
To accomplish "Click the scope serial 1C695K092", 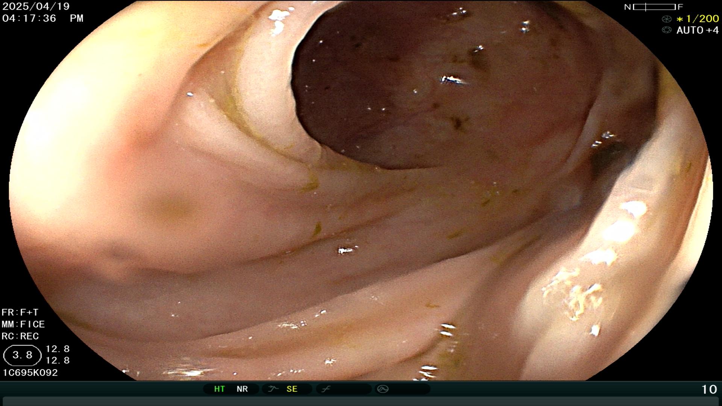I will point(30,373).
